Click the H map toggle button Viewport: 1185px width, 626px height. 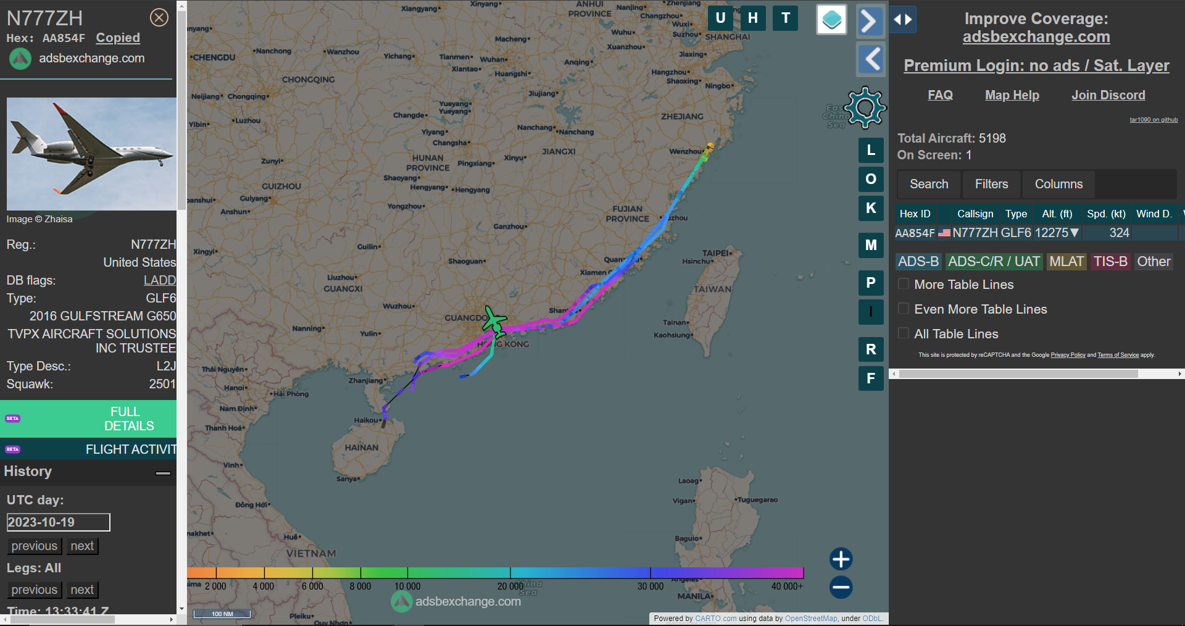coord(753,18)
